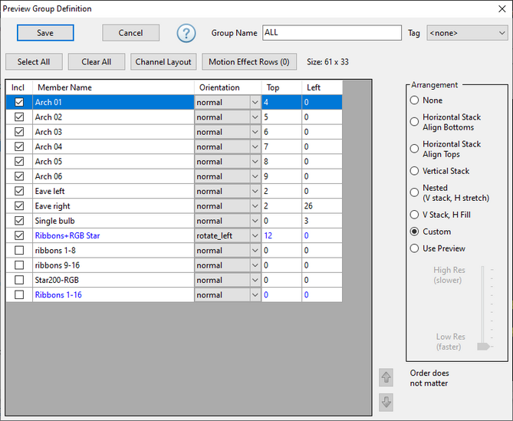This screenshot has height=421, width=513.
Task: Click the move down arrow button
Action: (386, 402)
